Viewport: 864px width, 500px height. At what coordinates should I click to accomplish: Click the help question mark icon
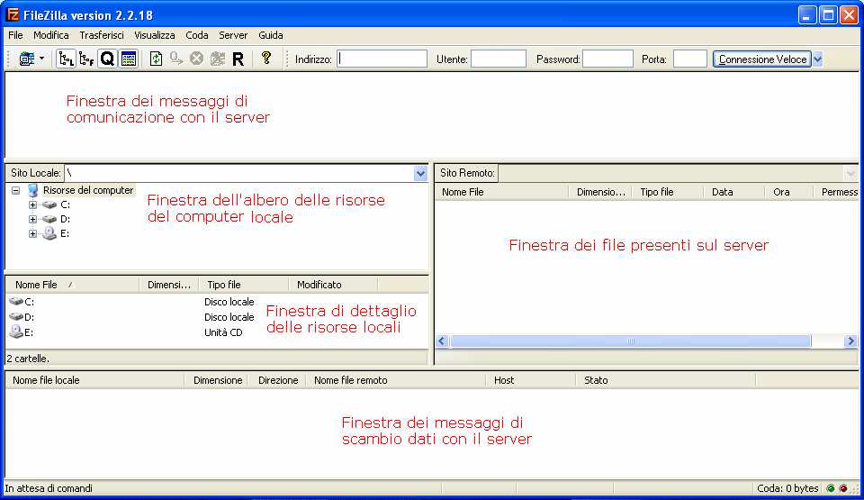[x=266, y=58]
